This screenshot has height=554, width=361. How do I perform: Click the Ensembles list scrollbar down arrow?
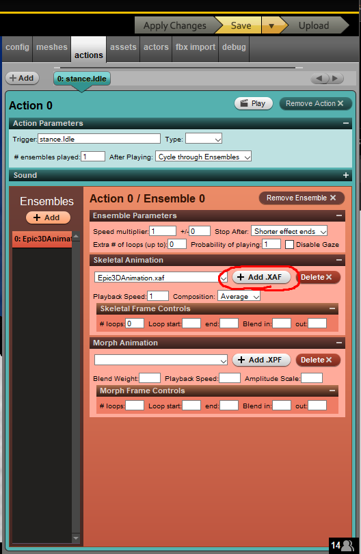point(76,538)
